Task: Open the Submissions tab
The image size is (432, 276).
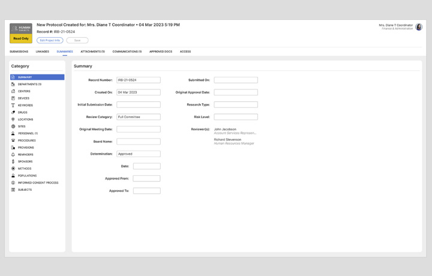Action: pos(19,52)
